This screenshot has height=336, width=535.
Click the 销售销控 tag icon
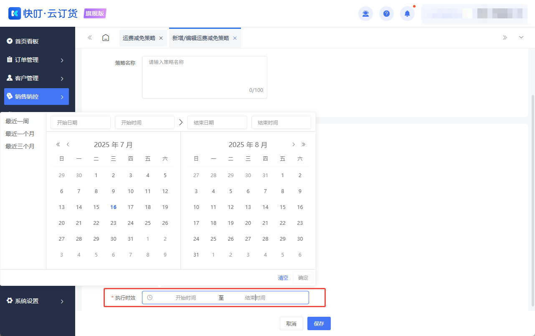[10, 96]
